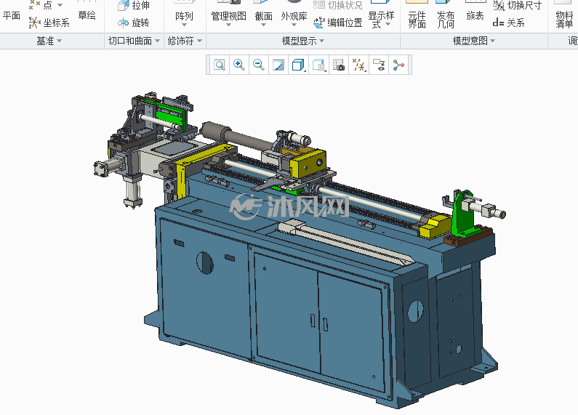The image size is (578, 415).
Task: Open the View Manager camera icon
Action: point(338,65)
